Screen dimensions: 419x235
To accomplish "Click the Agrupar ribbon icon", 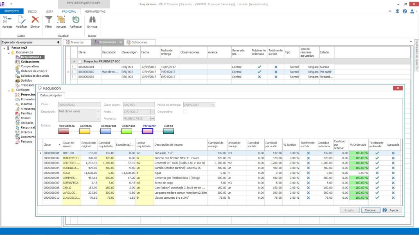I will tap(61, 20).
